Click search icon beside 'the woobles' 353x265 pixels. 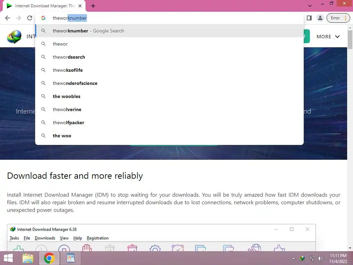click(43, 96)
